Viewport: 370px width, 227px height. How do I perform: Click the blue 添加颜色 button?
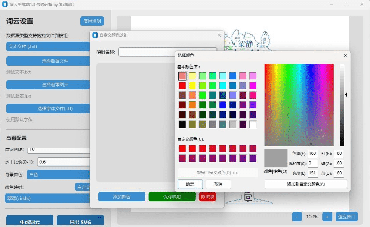coord(121,196)
